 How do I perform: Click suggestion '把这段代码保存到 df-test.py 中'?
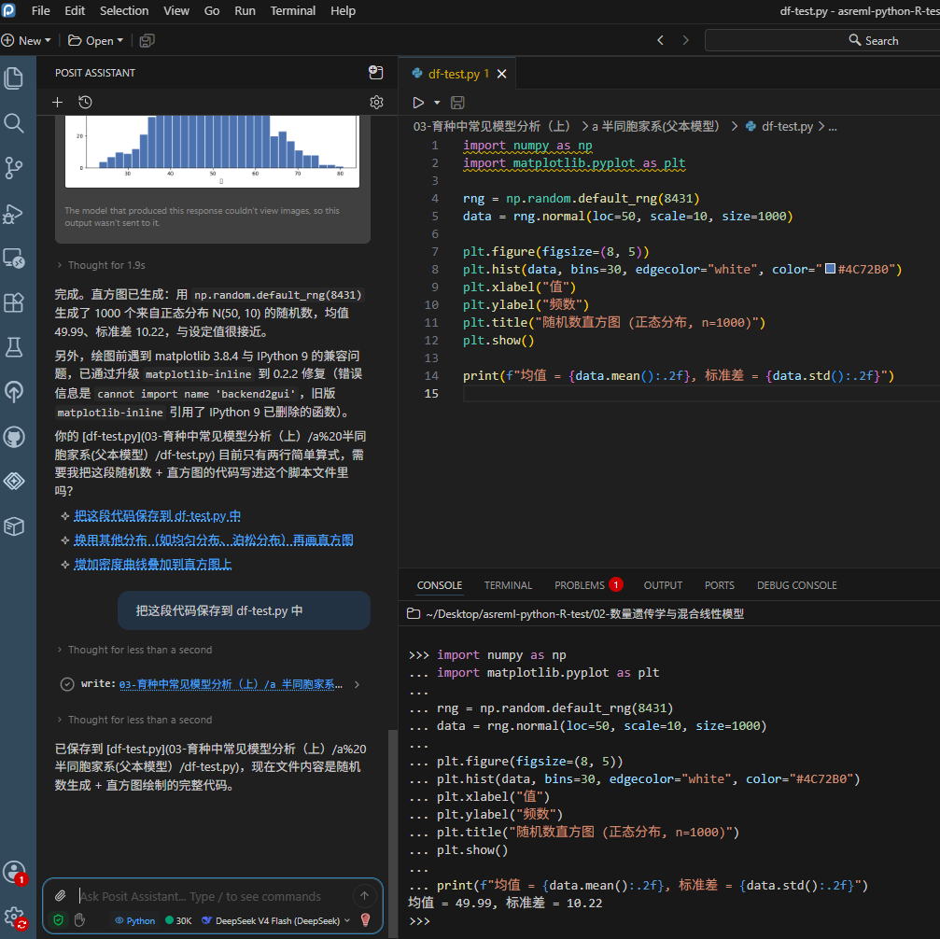(x=157, y=516)
